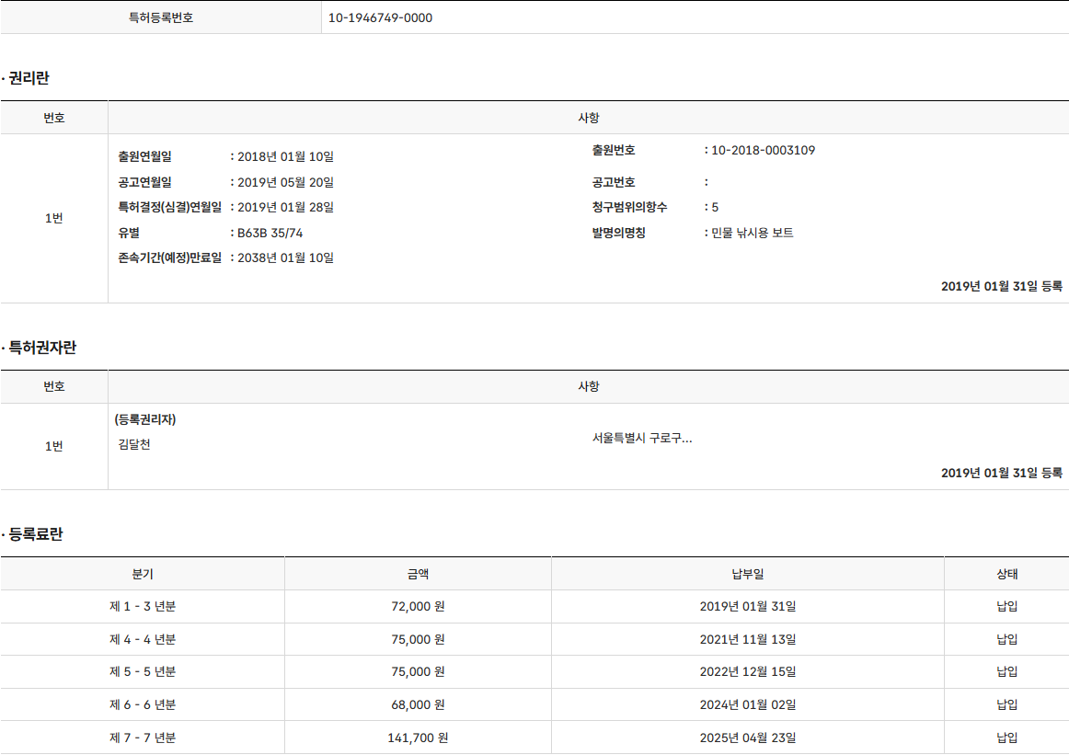
Task: Expand the truncated address 서울특별시 구로구...
Action: pyautogui.click(x=642, y=439)
